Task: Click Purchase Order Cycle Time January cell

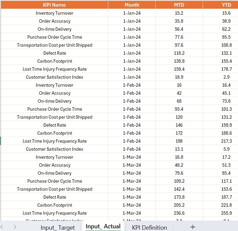Action: [x=54, y=37]
